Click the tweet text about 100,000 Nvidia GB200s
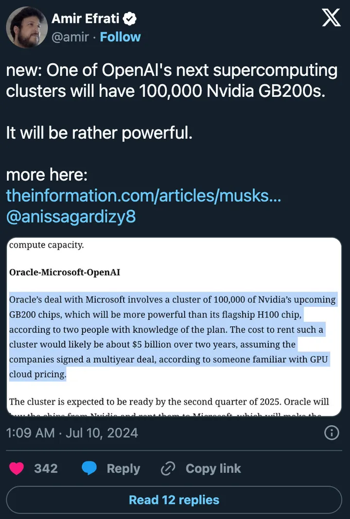This screenshot has height=519, width=350. 171,81
